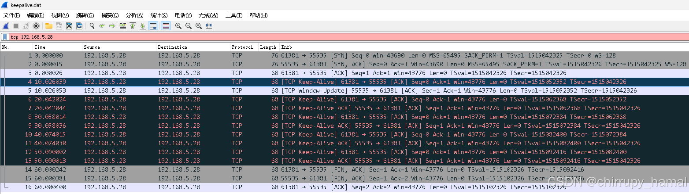Start a new packet capture
Viewport: 689px width, 194px height.
[x=6, y=26]
